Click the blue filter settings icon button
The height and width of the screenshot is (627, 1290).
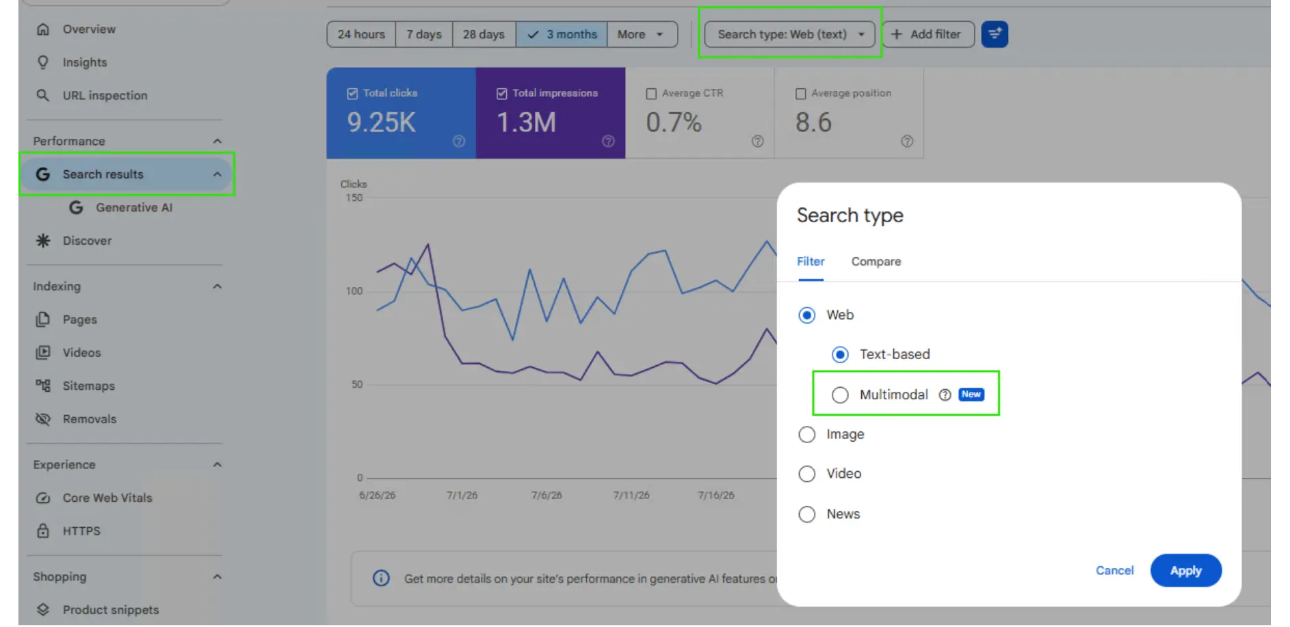point(995,34)
